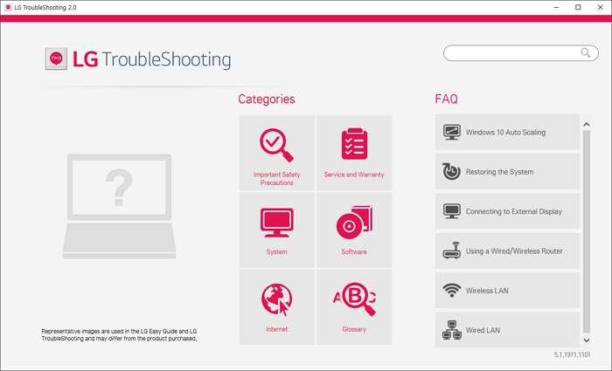Image resolution: width=612 pixels, height=371 pixels.
Task: Click the search magnifier icon
Action: [585, 52]
